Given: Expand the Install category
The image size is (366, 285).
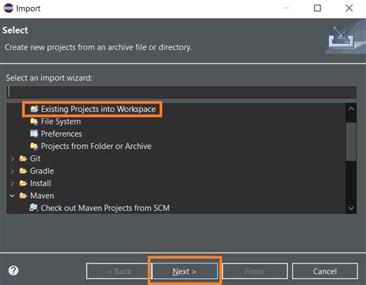Looking at the screenshot, I should point(12,183).
